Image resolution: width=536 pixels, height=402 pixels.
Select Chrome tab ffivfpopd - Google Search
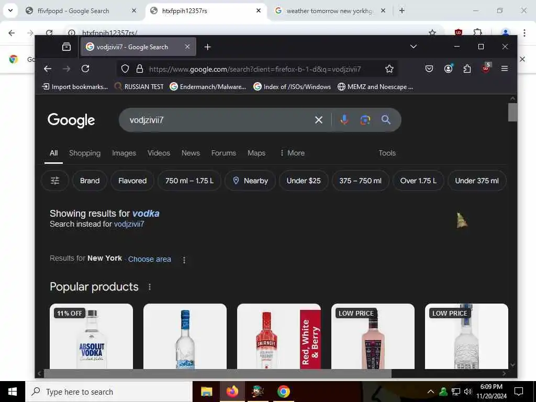tap(81, 11)
